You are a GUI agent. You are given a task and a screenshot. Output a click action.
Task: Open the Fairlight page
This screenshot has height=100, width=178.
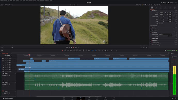point(106,98)
